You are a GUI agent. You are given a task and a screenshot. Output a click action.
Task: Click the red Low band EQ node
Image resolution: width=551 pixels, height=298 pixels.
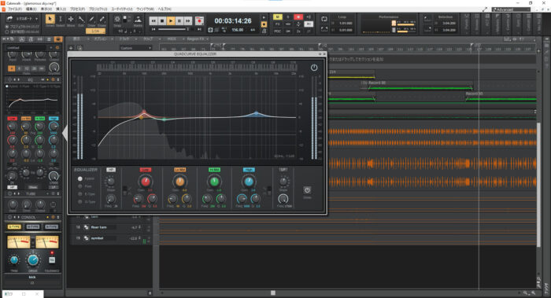tap(144, 112)
